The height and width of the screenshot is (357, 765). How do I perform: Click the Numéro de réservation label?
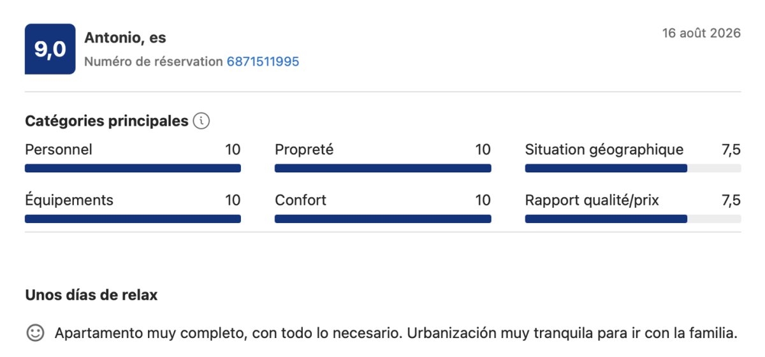[x=154, y=62]
